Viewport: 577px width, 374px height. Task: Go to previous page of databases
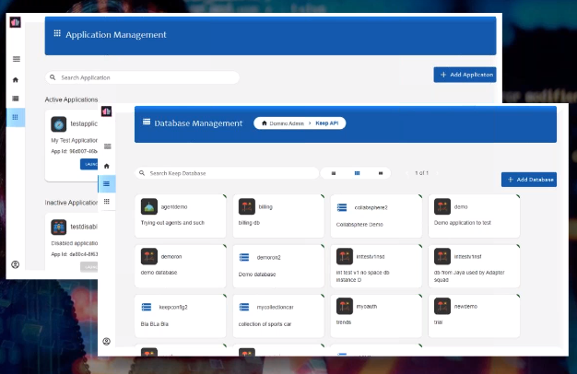click(x=406, y=173)
